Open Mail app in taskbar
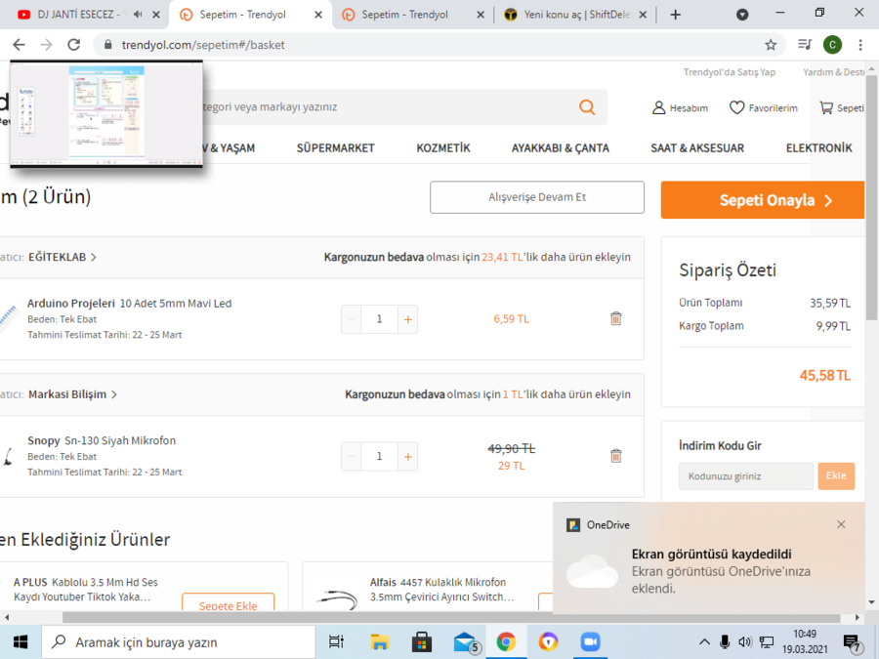The height and width of the screenshot is (659, 879). [465, 642]
